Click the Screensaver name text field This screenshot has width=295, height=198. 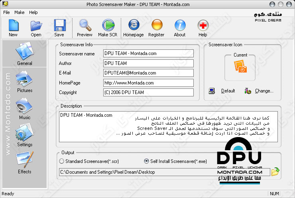(148, 53)
